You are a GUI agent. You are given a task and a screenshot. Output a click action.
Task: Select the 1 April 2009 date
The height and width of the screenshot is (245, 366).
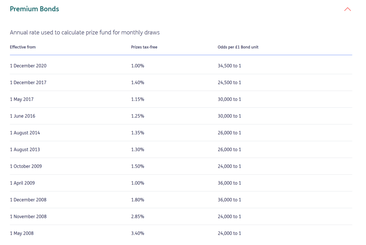click(22, 183)
